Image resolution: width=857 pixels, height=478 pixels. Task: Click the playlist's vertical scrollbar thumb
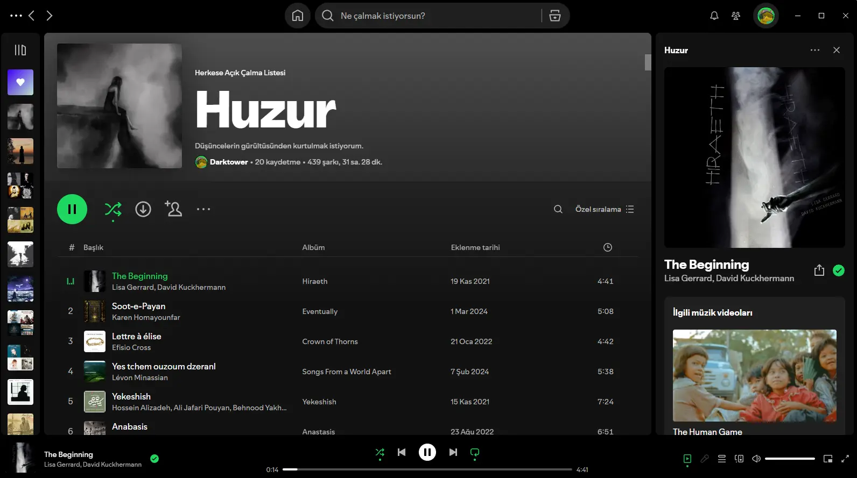(648, 62)
